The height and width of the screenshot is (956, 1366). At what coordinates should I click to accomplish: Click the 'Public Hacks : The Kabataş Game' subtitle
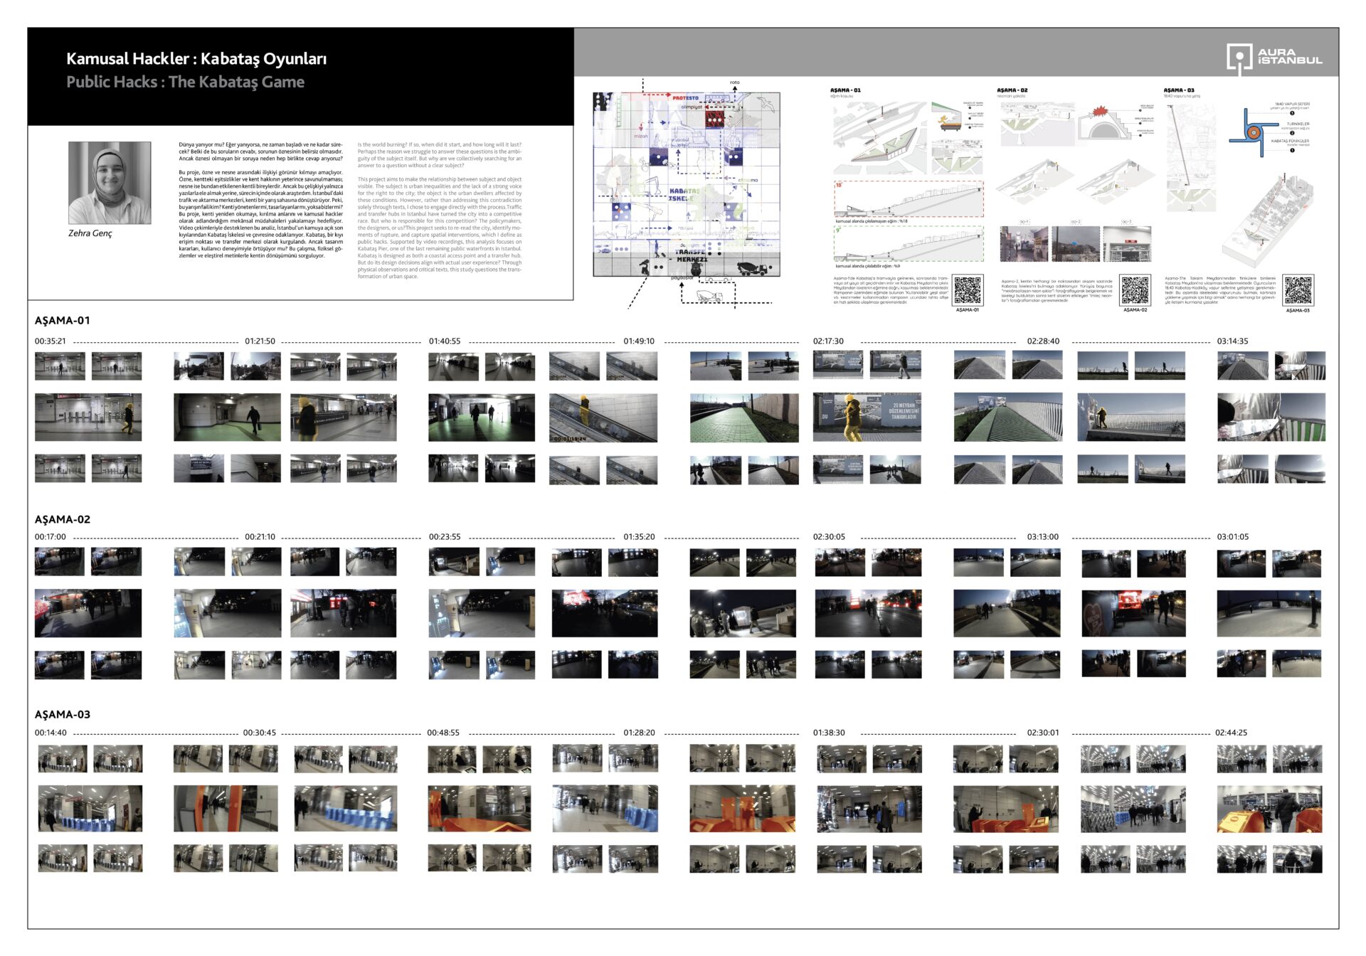coord(185,82)
